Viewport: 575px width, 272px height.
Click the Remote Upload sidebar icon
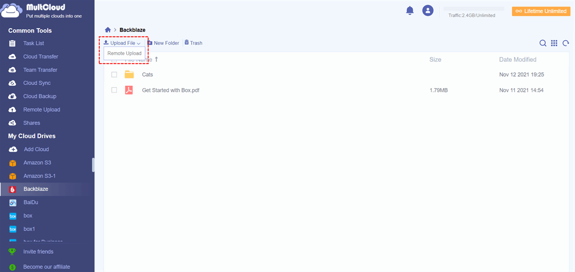coord(13,110)
